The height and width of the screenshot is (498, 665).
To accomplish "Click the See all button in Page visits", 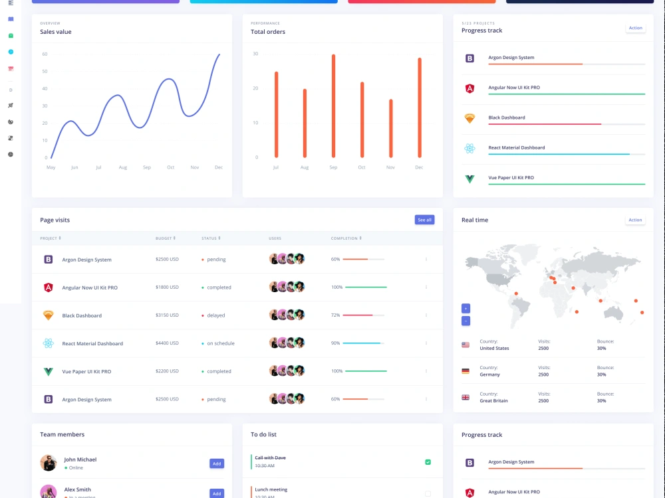I will coord(424,220).
